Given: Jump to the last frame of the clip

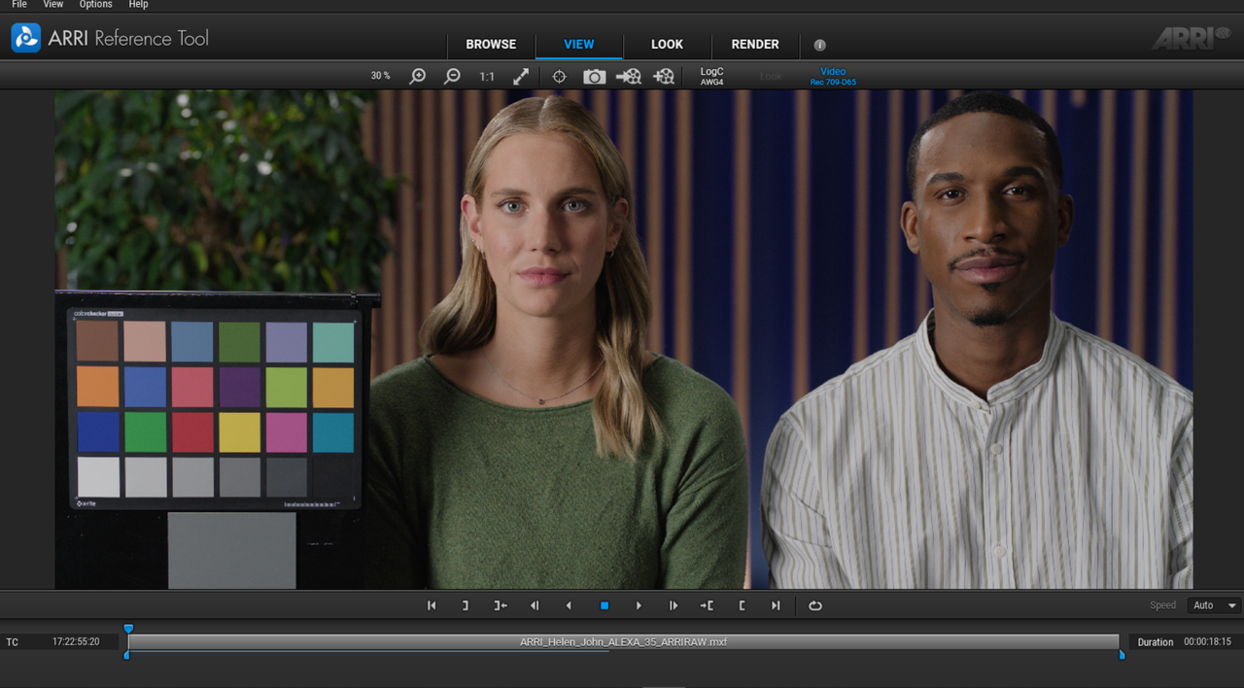Looking at the screenshot, I should pyautogui.click(x=776, y=605).
